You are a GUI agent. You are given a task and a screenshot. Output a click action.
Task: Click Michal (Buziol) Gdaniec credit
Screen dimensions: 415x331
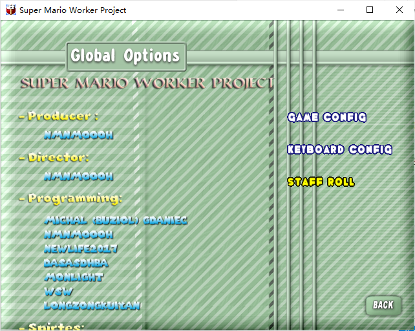116,220
